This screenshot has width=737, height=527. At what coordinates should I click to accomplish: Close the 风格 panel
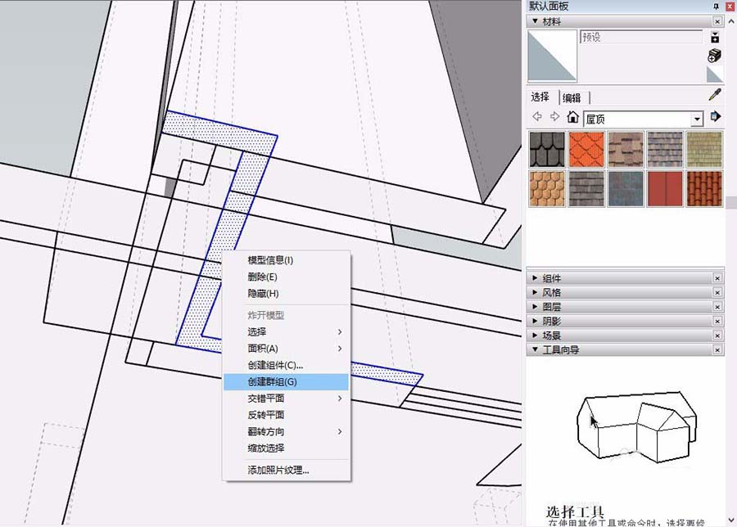click(x=717, y=293)
